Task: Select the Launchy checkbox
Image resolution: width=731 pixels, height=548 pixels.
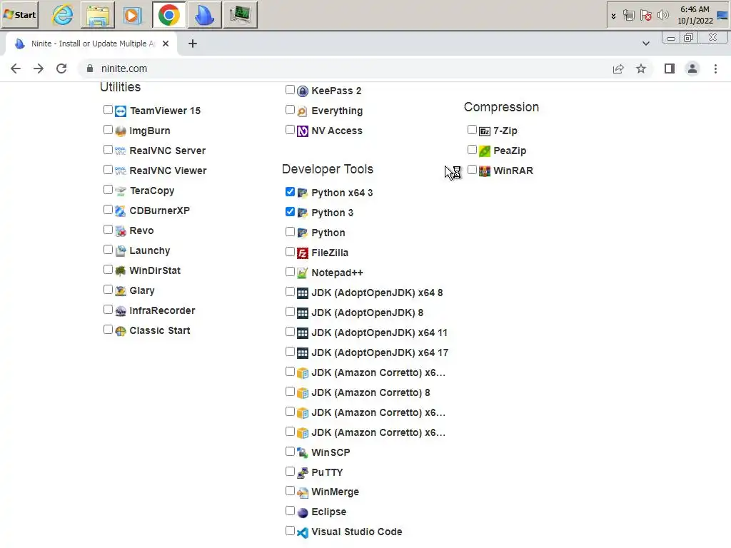Action: [108, 249]
